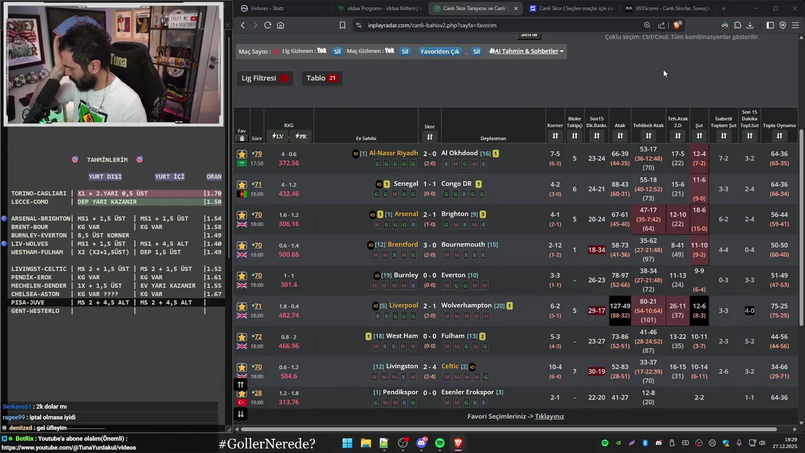Click Sil next to Lig Gizlenen
Viewport: 805px width, 453px height.
click(x=337, y=51)
